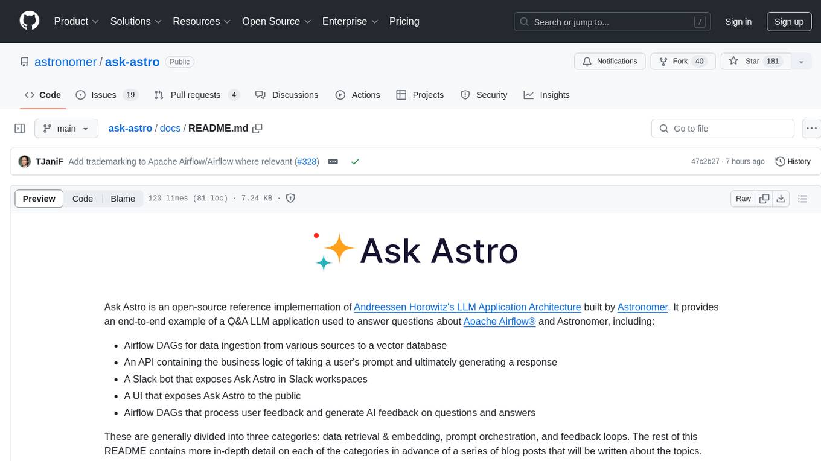Select the Blame view
Image resolution: width=821 pixels, height=461 pixels.
point(123,199)
